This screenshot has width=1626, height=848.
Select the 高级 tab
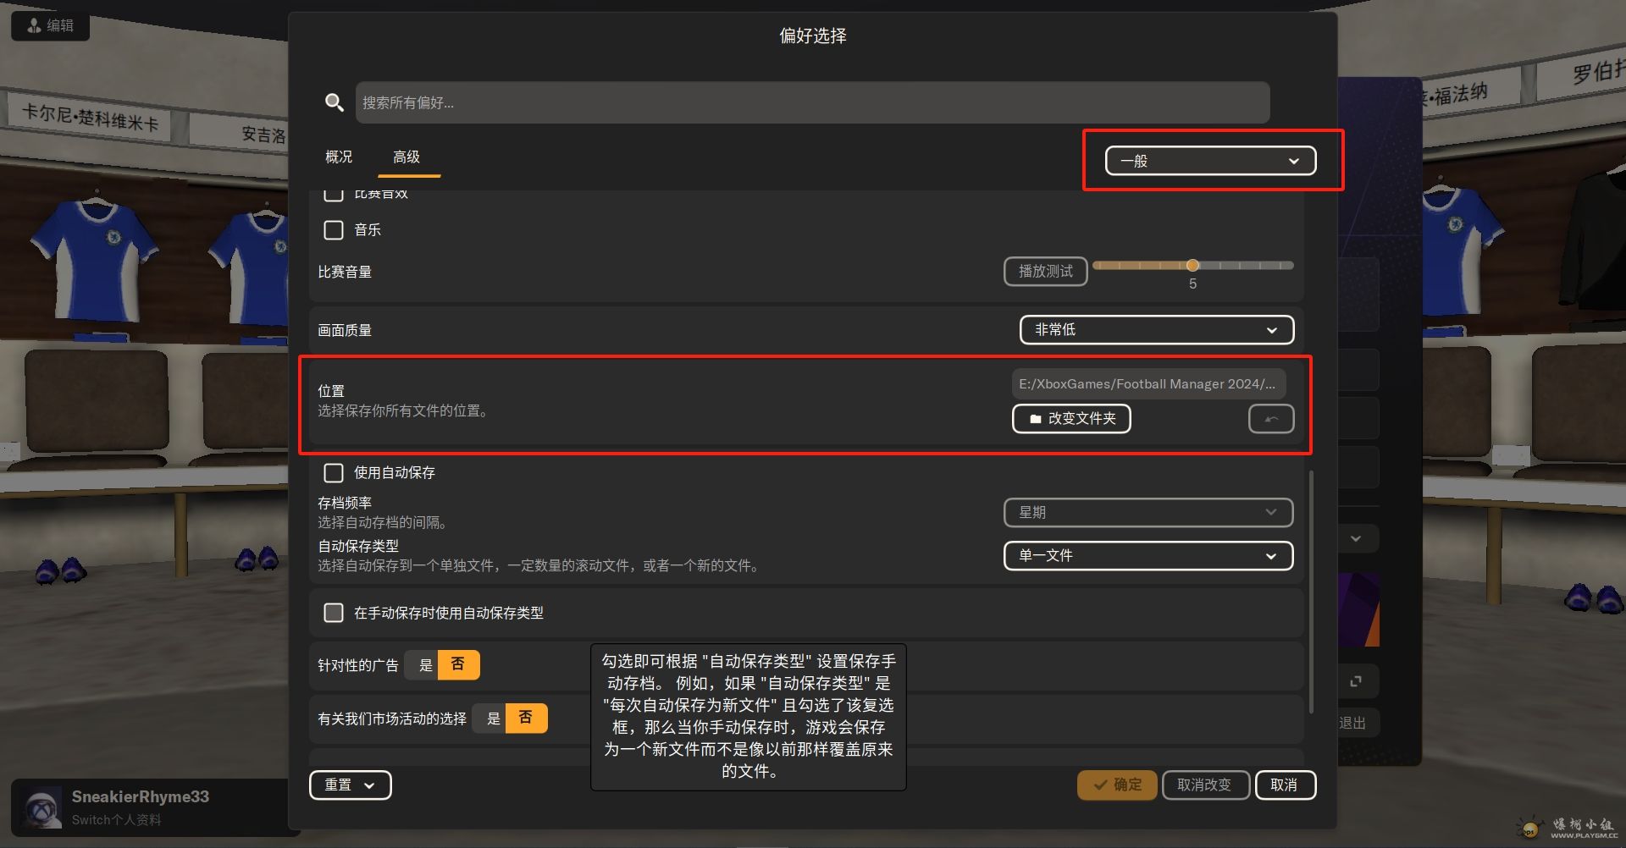pos(406,157)
